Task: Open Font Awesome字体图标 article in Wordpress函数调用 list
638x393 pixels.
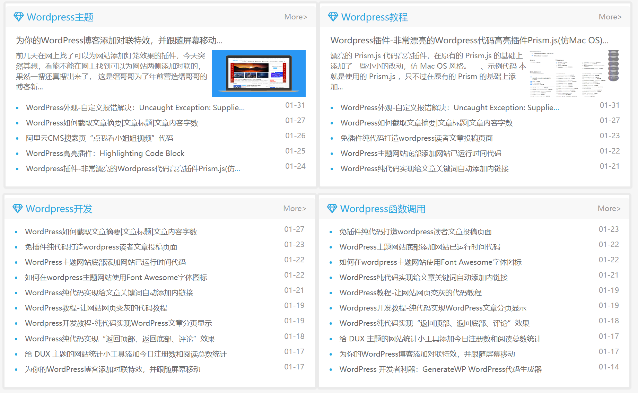Action: pyautogui.click(x=430, y=262)
